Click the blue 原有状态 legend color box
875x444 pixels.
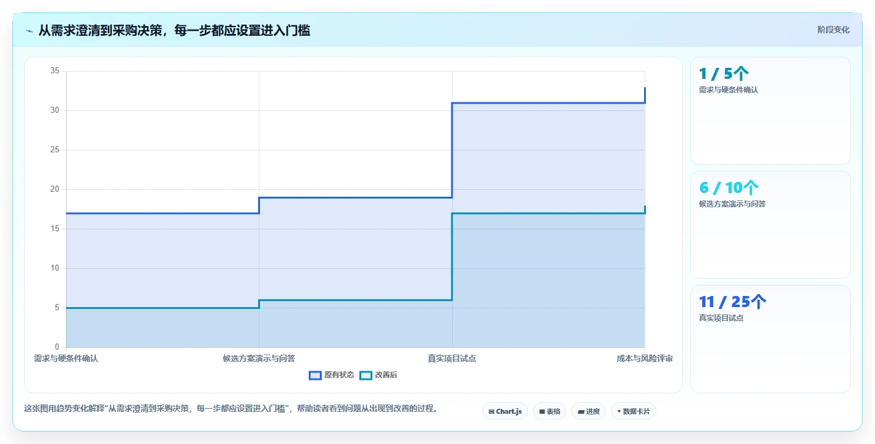(x=315, y=375)
